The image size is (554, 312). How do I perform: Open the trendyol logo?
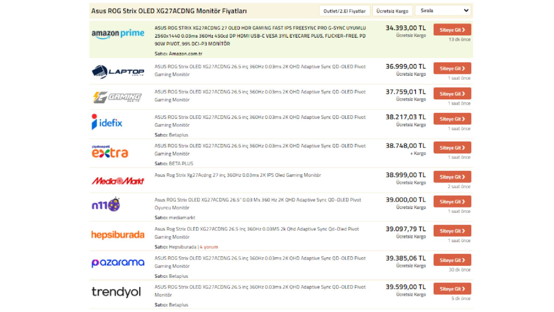pos(116,292)
